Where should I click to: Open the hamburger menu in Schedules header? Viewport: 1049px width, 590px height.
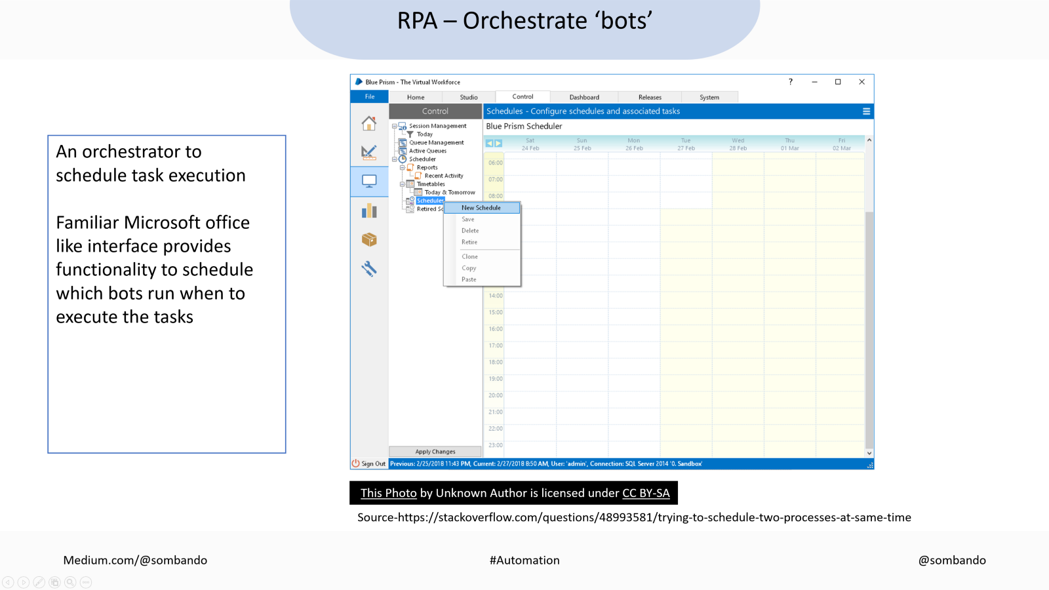(x=866, y=111)
